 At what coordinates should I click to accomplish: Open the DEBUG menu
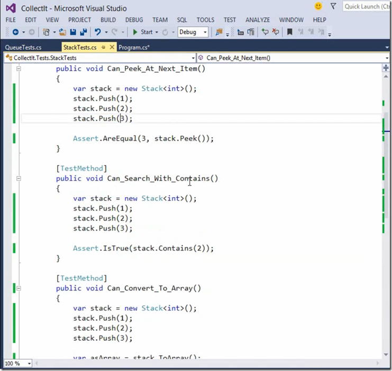tap(134, 20)
